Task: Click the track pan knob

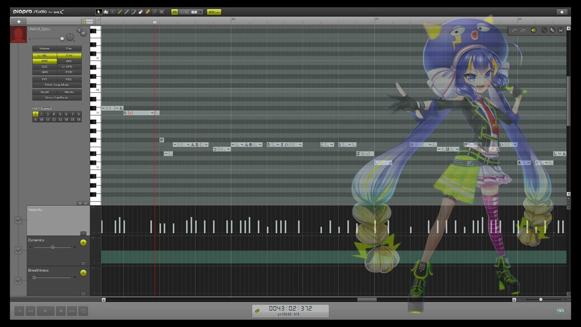Action: [x=70, y=38]
